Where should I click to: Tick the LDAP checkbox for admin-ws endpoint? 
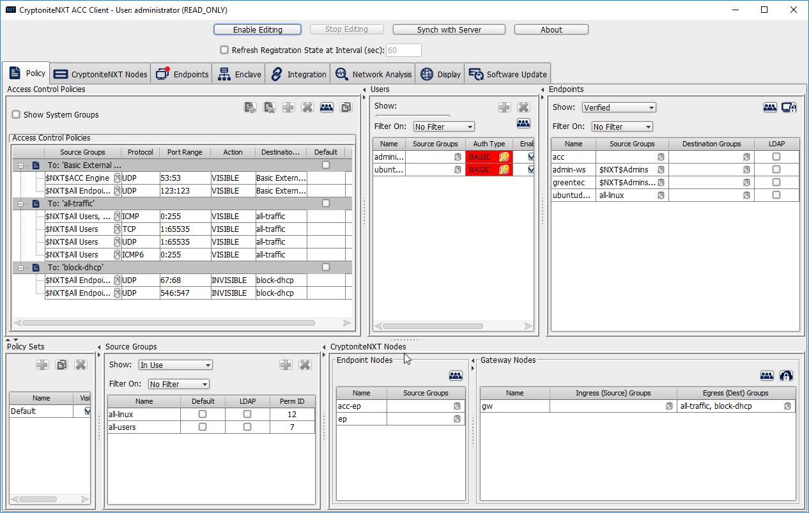pos(776,169)
